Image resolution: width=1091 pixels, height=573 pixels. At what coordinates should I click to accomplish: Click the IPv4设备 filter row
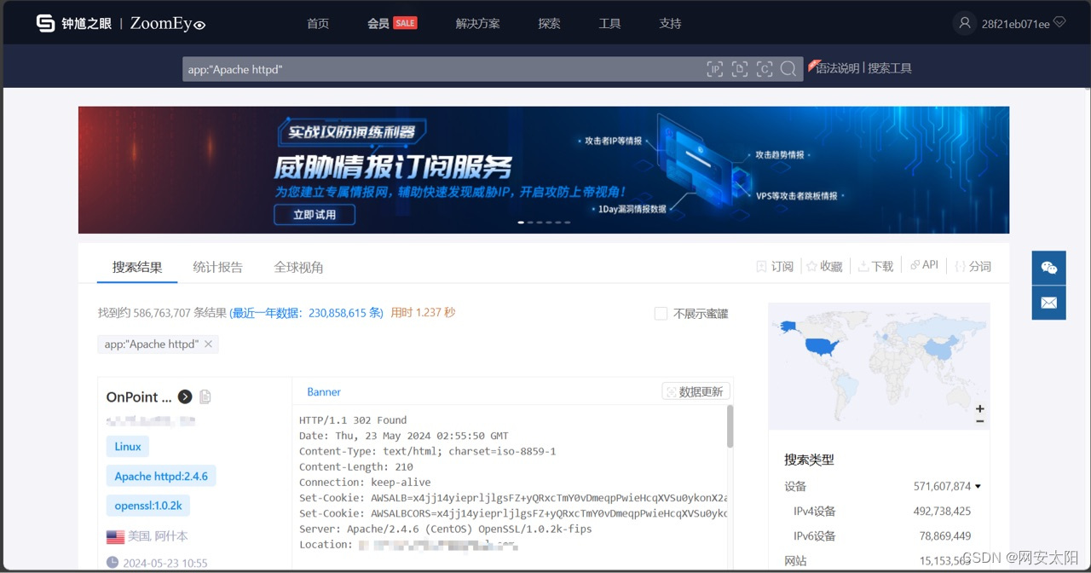[x=882, y=512]
